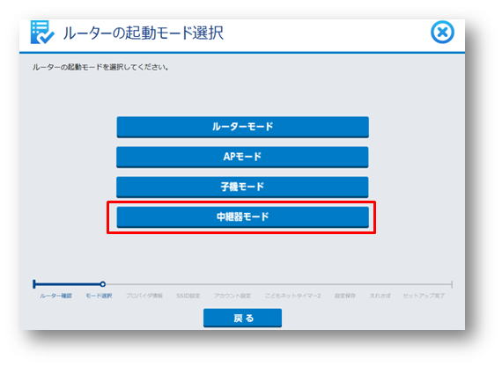Choose APモード option

coord(242,157)
